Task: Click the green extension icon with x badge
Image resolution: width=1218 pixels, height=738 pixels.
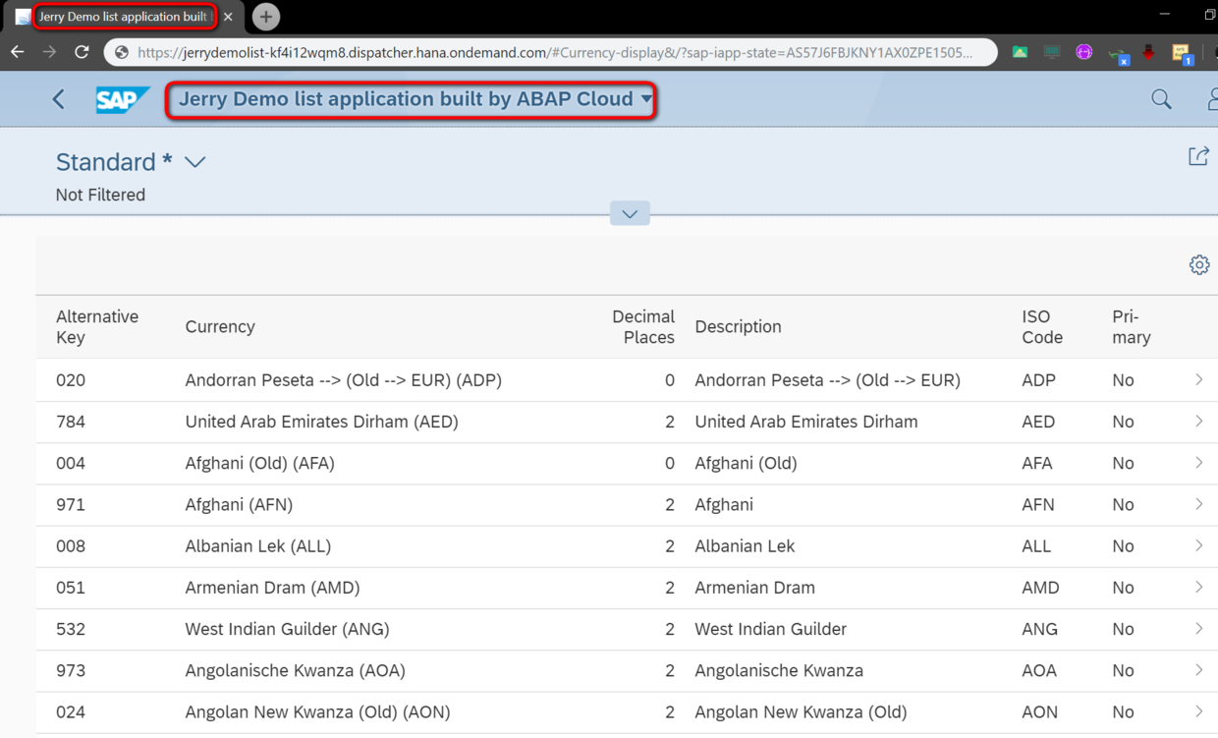Action: tap(1118, 55)
